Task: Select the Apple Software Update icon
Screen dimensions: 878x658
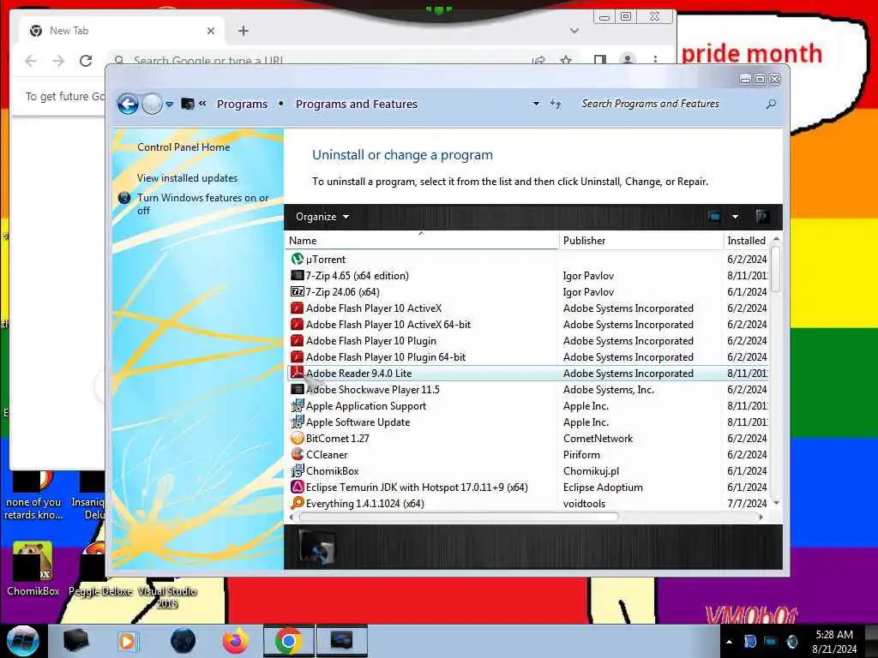Action: [x=297, y=422]
